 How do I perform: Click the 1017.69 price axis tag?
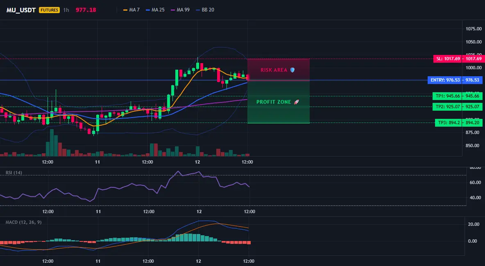pos(473,59)
